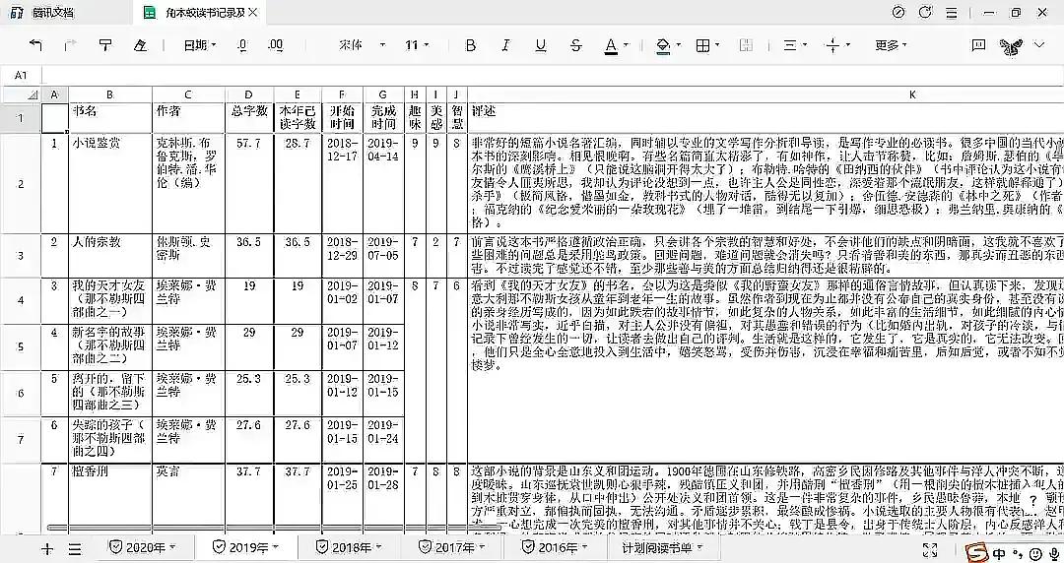Click the merge cells icon
The width and height of the screenshot is (1064, 563).
[746, 45]
